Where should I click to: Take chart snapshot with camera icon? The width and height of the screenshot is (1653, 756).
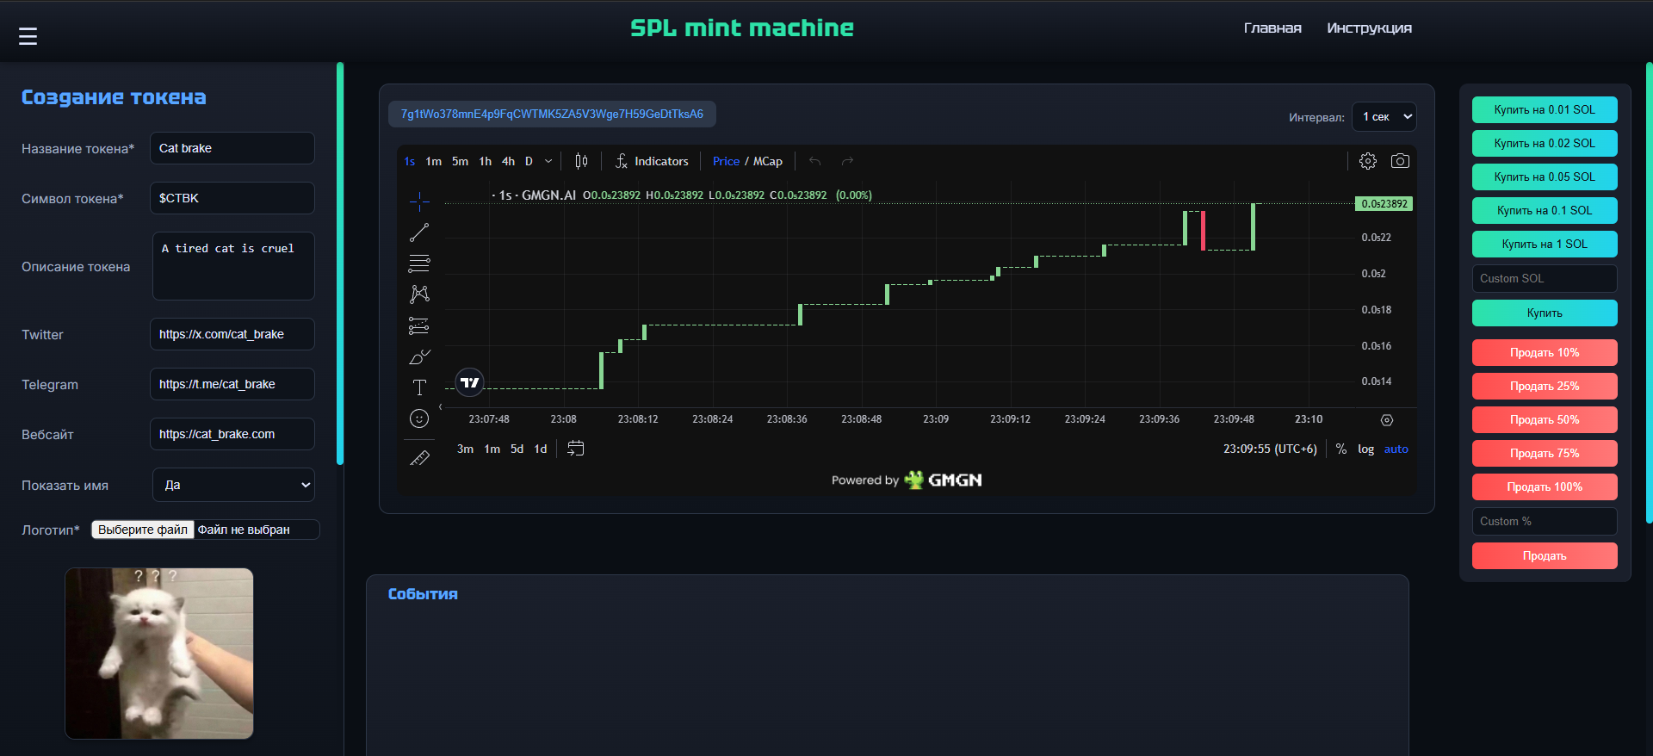coord(1400,161)
